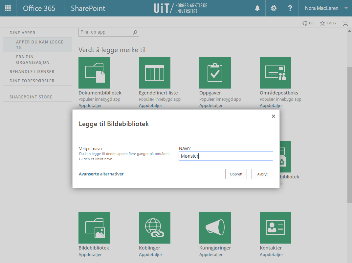Open the notifications bell
Viewport: 352px width, 263px height.
point(257,8)
